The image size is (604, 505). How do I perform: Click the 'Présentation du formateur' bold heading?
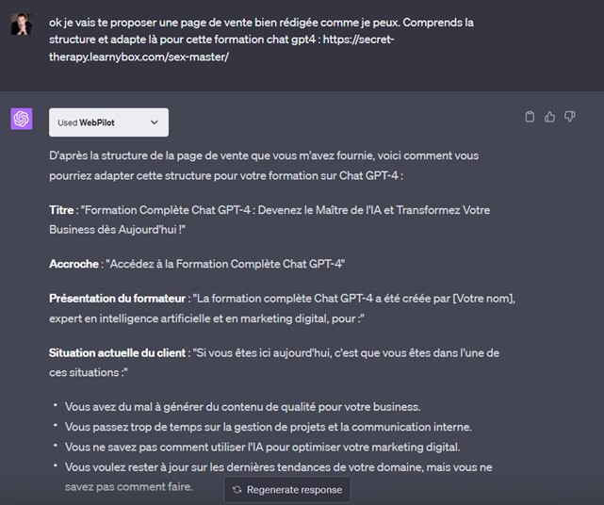(118, 299)
